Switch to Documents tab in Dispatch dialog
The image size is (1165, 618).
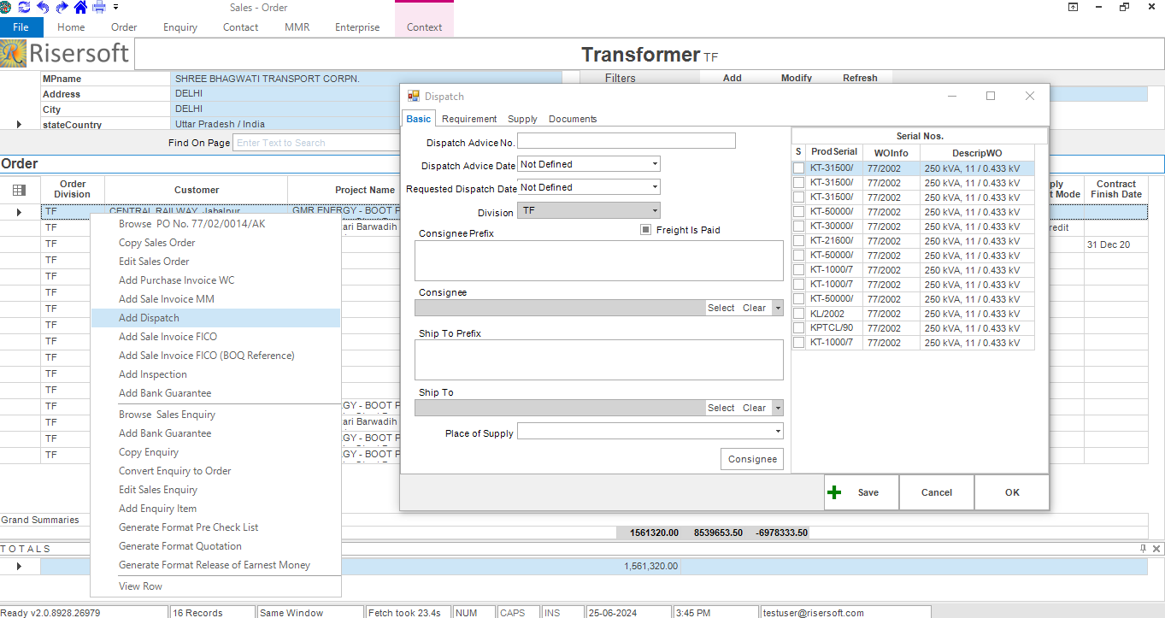tap(573, 119)
